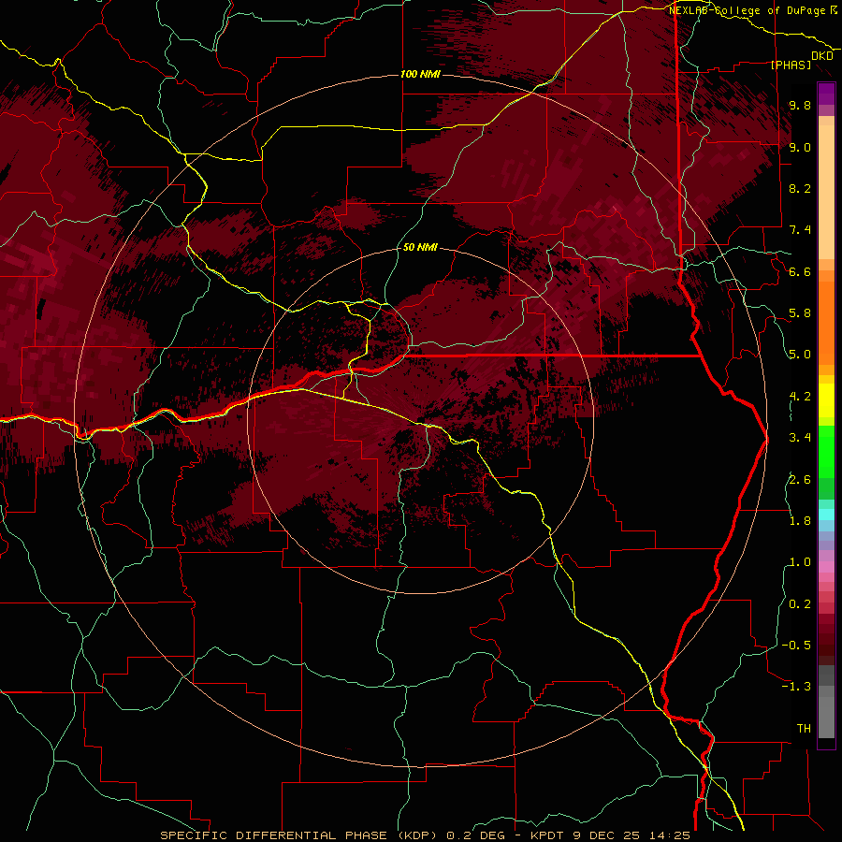Click the purple swatch atop the color bar
Image resolution: width=842 pixels, height=842 pixels.
[826, 94]
